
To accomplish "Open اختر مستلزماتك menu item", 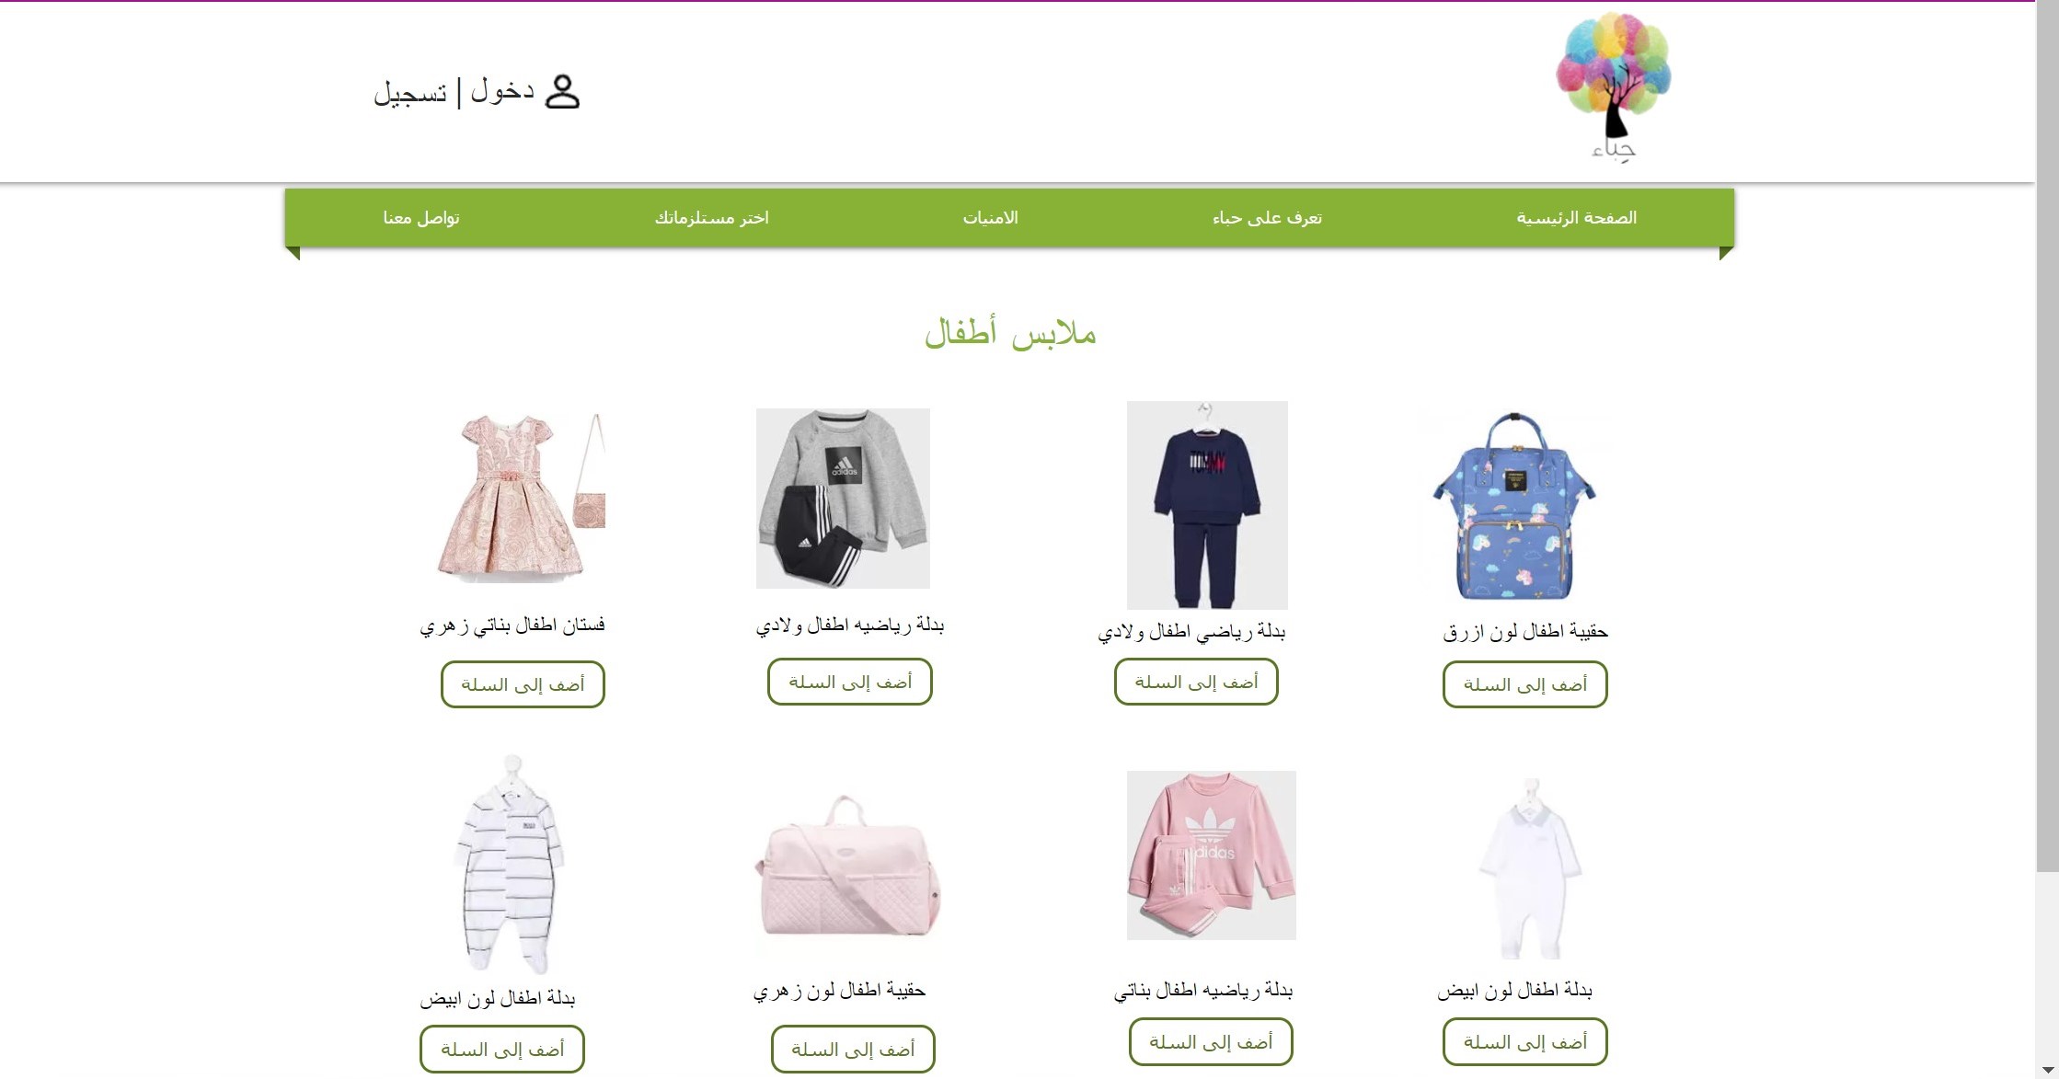I will click(711, 218).
